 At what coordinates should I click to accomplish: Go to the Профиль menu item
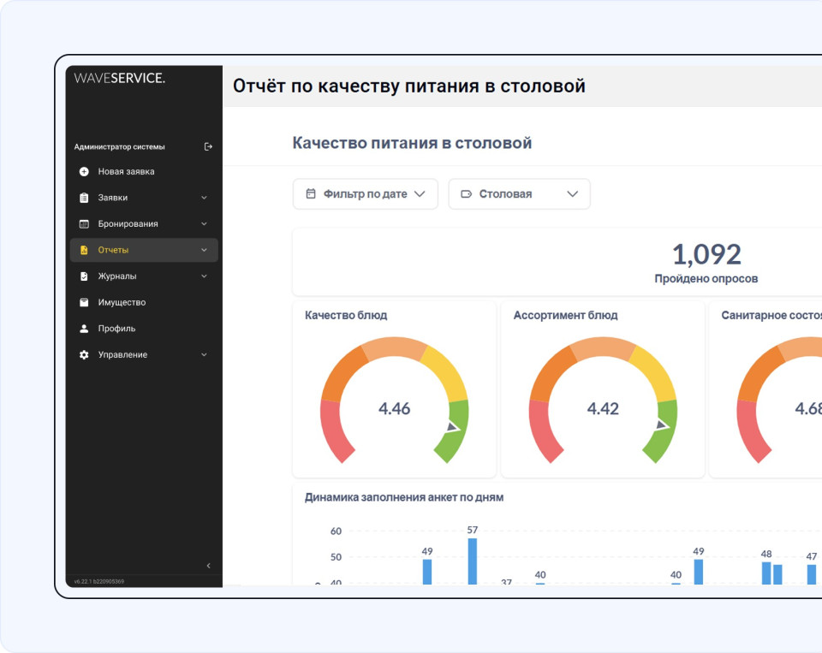tap(116, 329)
